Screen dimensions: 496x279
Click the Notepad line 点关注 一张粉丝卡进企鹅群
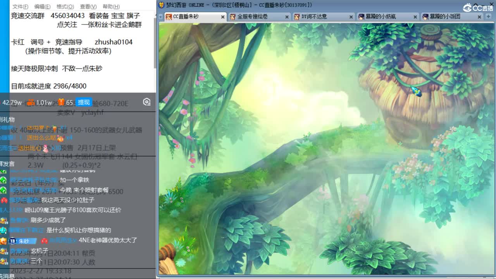(99, 25)
